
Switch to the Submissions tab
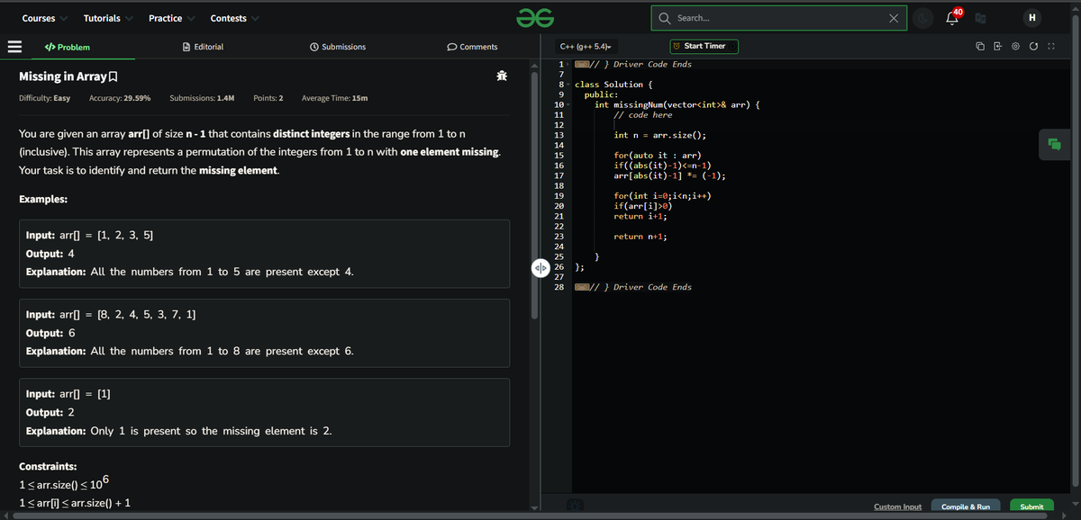click(x=337, y=47)
